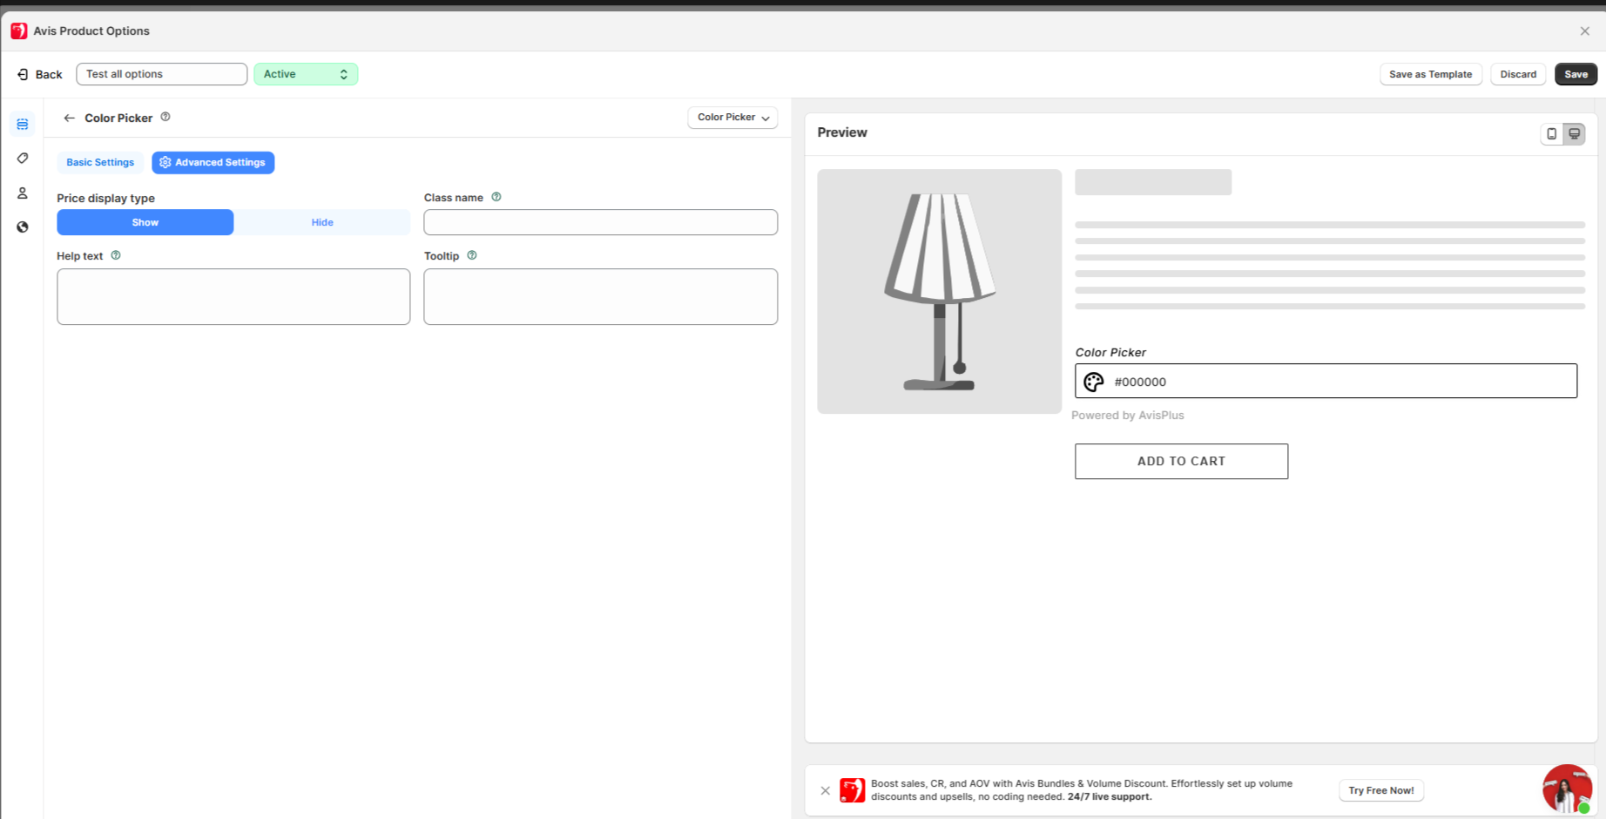The image size is (1606, 819).
Task: Click into the Class name input field
Action: click(x=600, y=222)
